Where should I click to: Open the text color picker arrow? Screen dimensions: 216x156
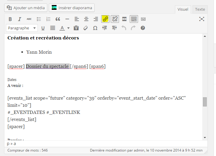pos(68,28)
